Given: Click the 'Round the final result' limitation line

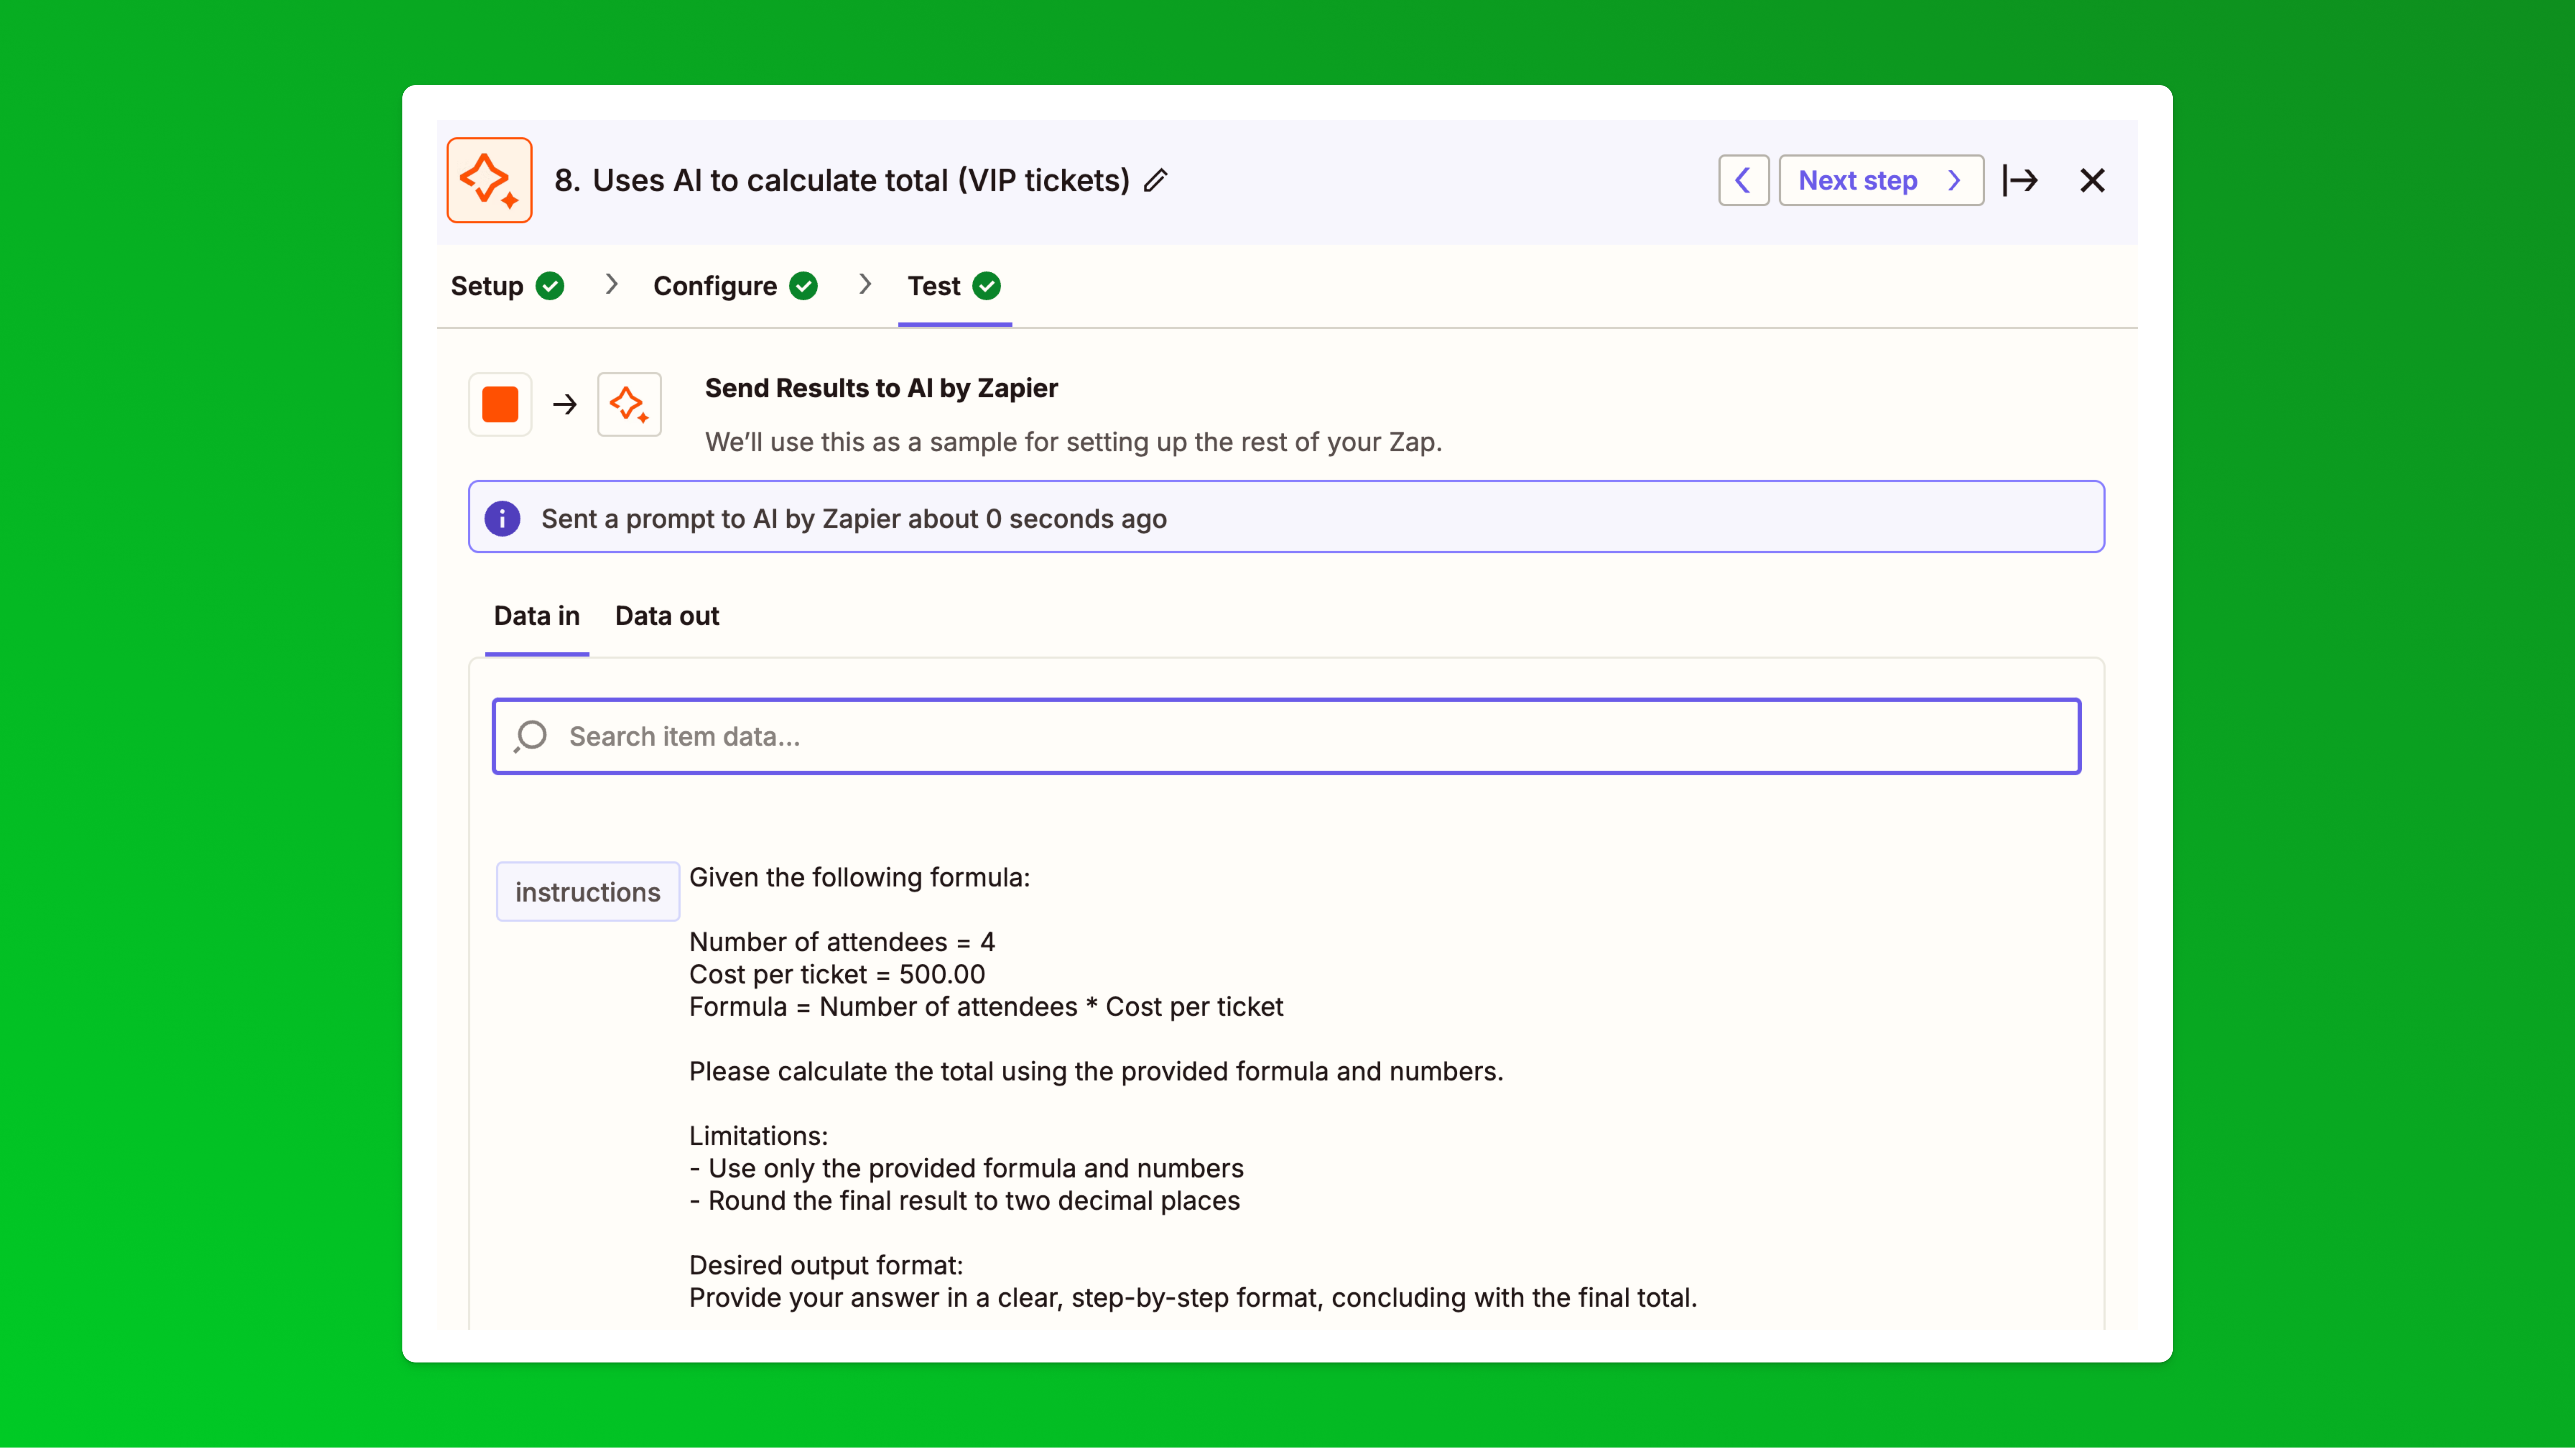Looking at the screenshot, I should pos(965,1200).
